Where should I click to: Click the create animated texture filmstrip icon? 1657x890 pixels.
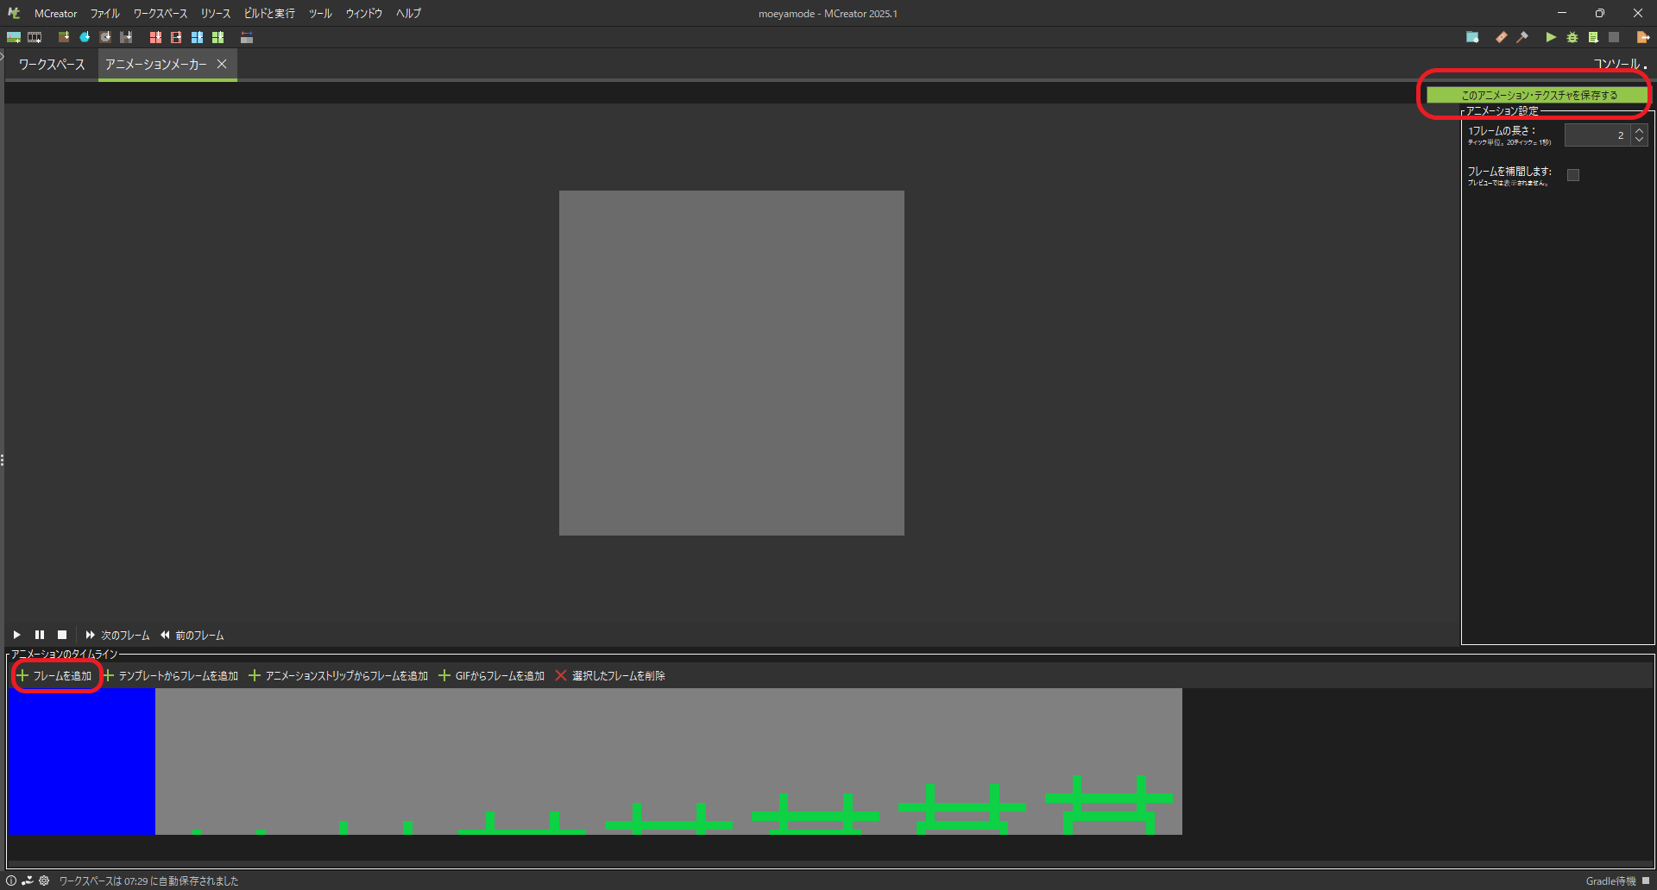click(35, 37)
